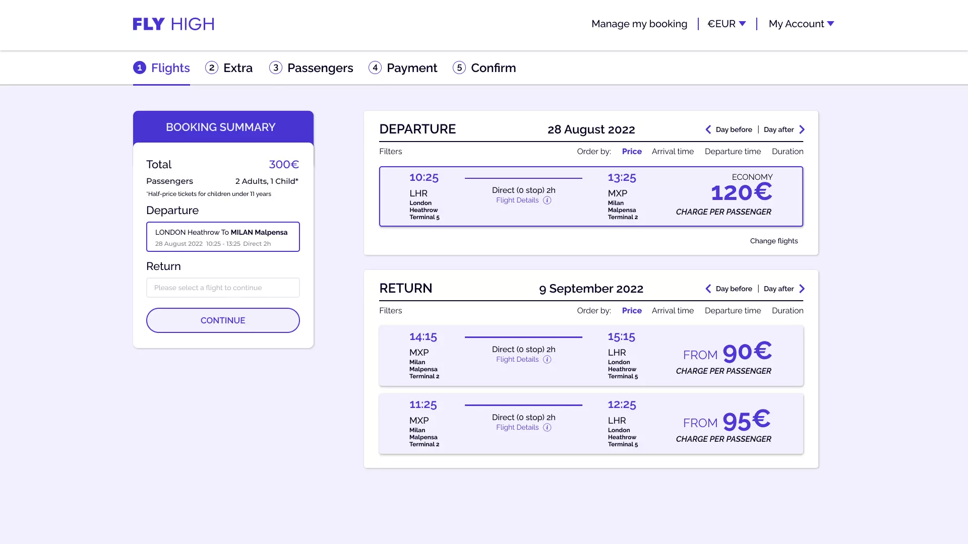Open the departure Filters option
Image resolution: width=968 pixels, height=544 pixels.
point(390,152)
